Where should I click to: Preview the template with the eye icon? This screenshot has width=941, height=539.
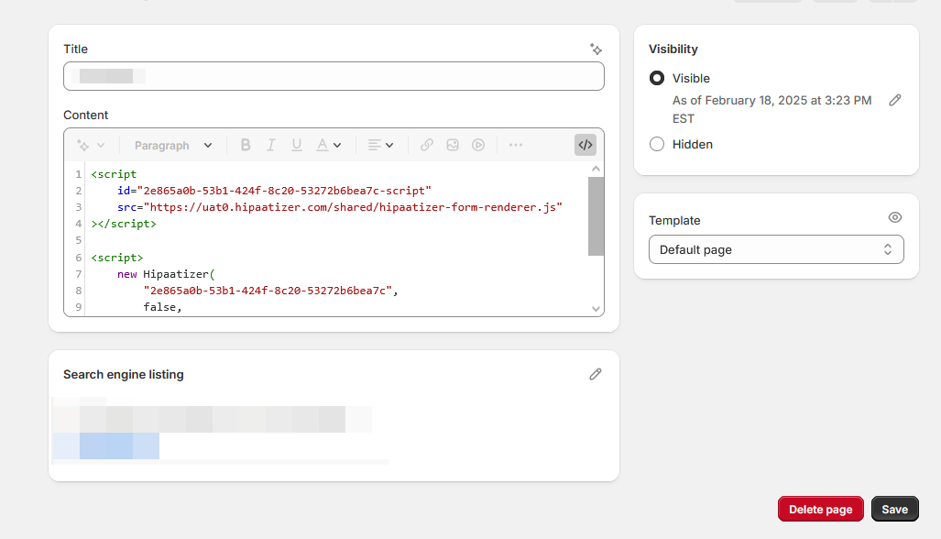pos(895,217)
